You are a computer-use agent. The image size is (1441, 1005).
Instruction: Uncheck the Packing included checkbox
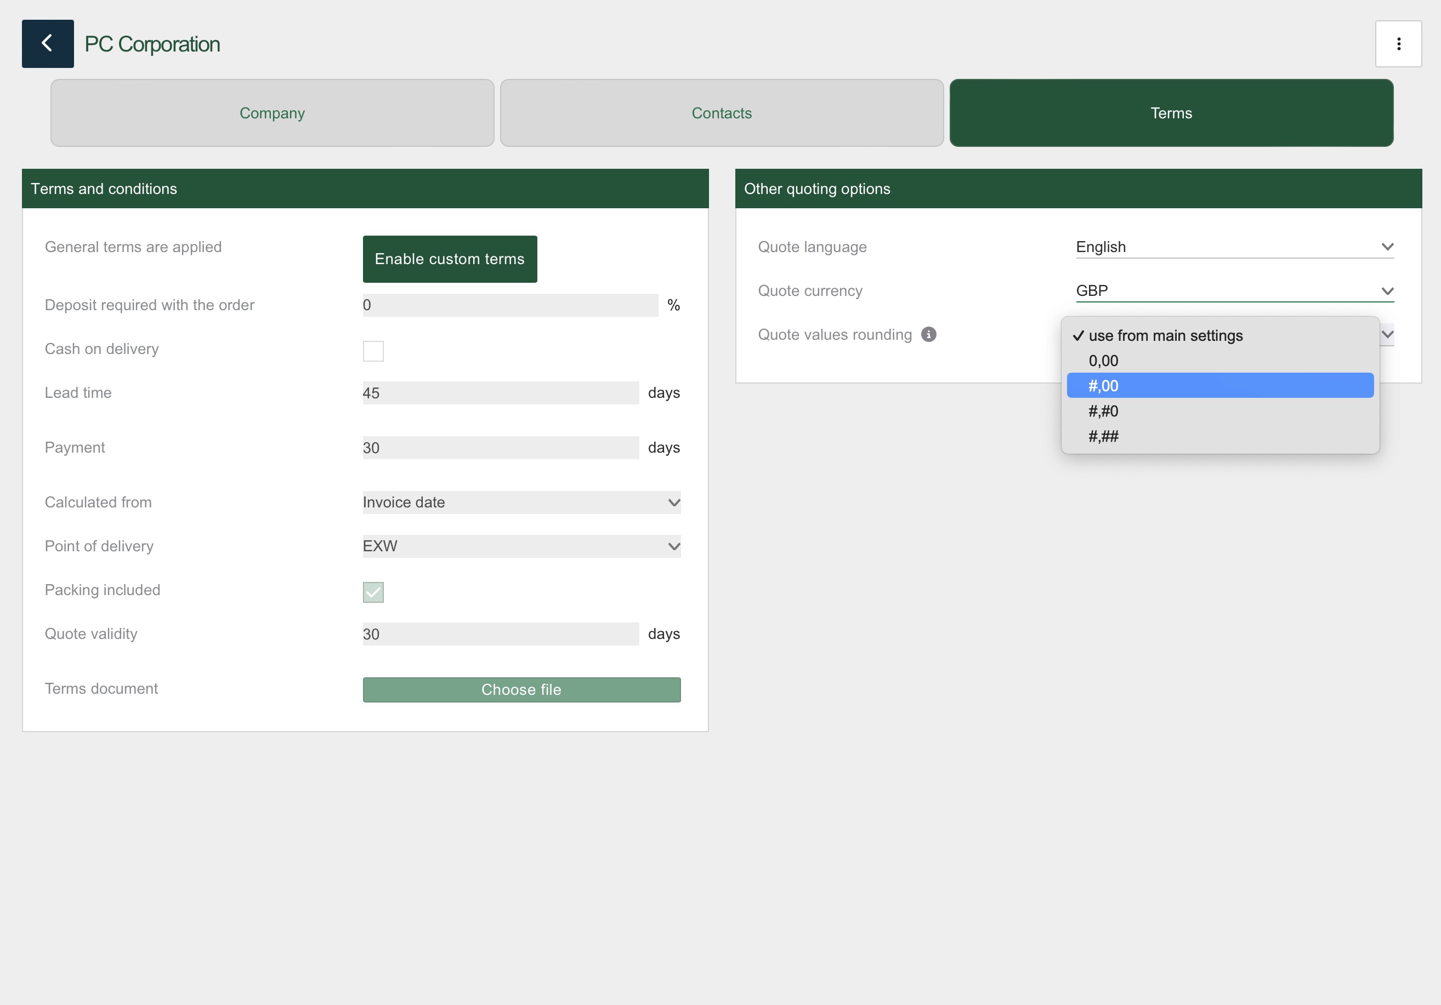(x=373, y=592)
